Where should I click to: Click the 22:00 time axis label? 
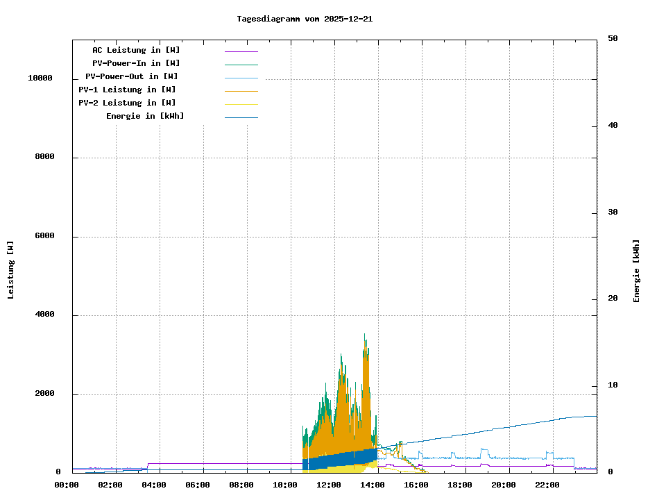pyautogui.click(x=547, y=485)
